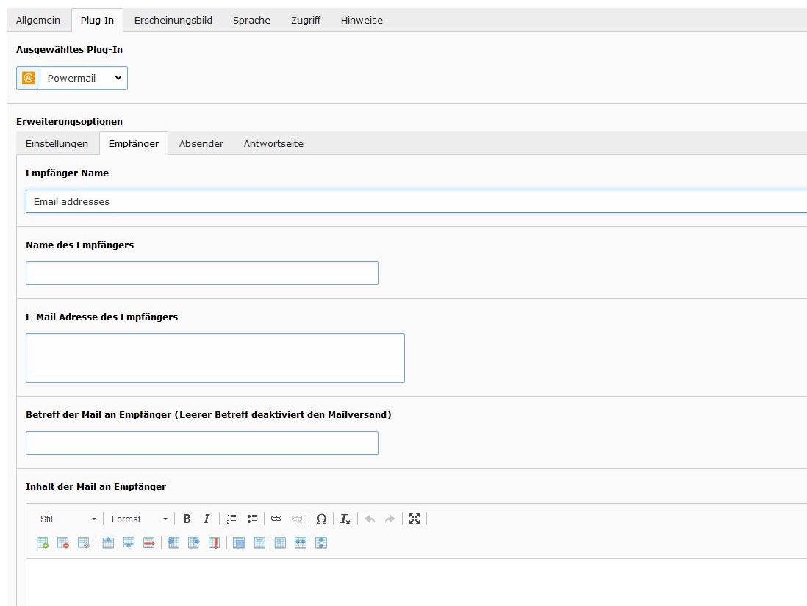Click the delete table icon
Screen dimensions: 807x606
[63, 543]
